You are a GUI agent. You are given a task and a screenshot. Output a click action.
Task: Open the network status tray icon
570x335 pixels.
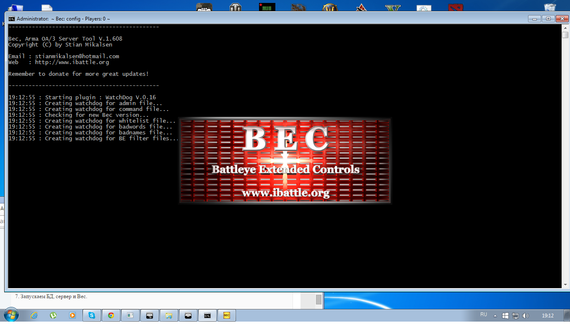tap(516, 316)
